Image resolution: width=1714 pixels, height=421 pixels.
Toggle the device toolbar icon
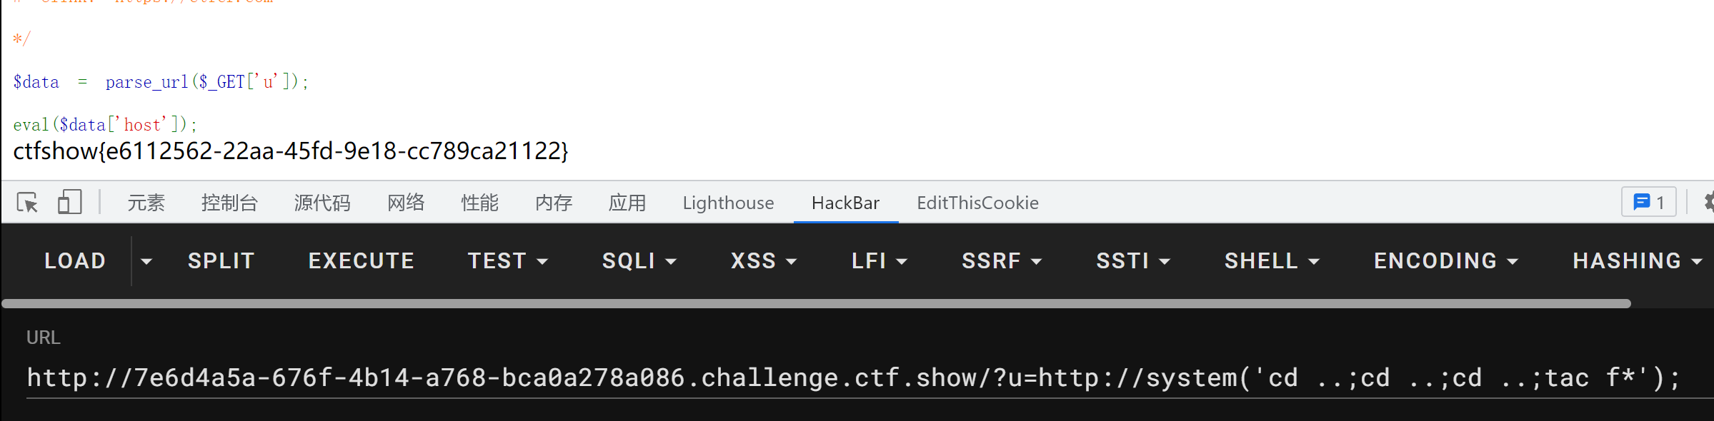pos(69,203)
